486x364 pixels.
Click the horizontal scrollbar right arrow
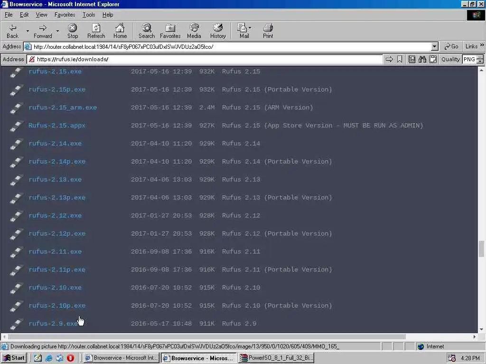click(475, 337)
